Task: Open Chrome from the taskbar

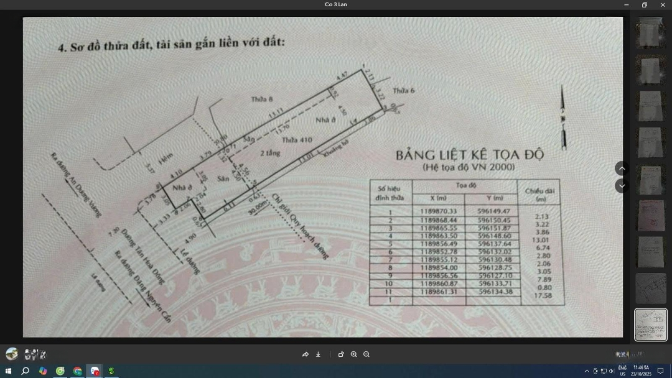Action: point(77,371)
